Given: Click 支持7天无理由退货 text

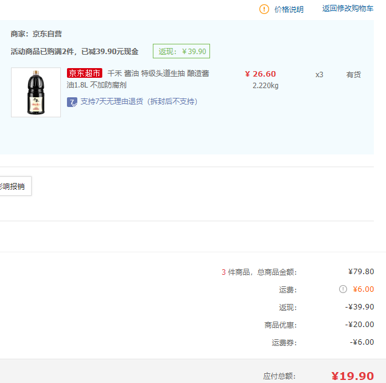Looking at the screenshot, I should pyautogui.click(x=139, y=102).
